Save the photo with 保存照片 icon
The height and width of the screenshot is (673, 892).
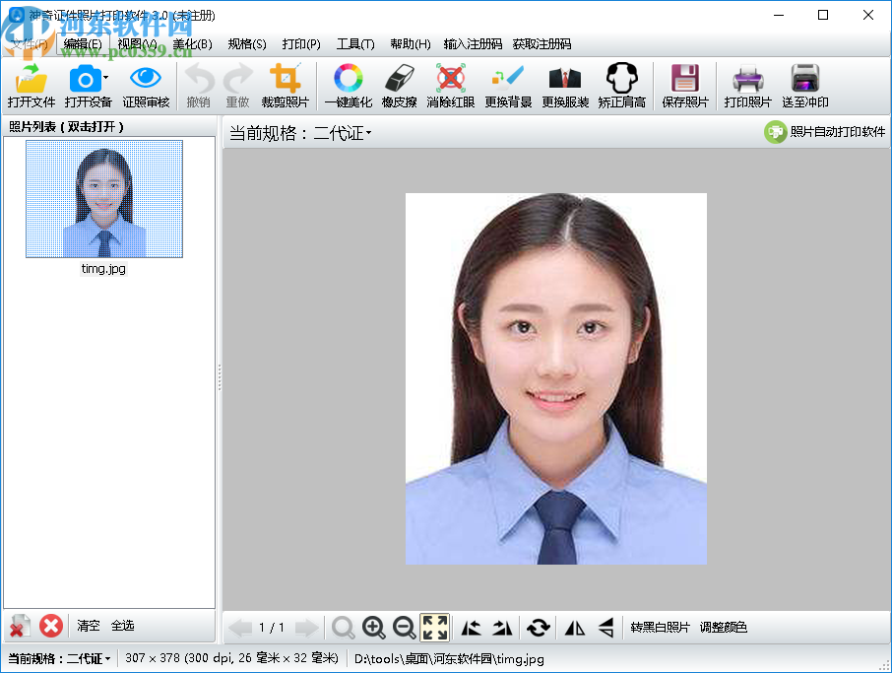[684, 79]
